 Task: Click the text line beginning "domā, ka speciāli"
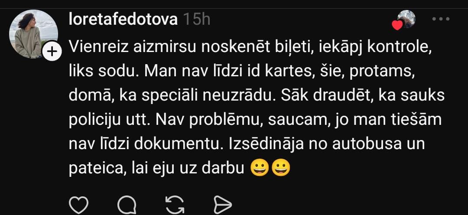(x=257, y=96)
